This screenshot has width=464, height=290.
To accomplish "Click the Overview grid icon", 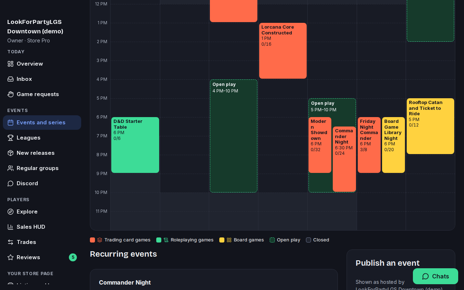I will (11, 64).
